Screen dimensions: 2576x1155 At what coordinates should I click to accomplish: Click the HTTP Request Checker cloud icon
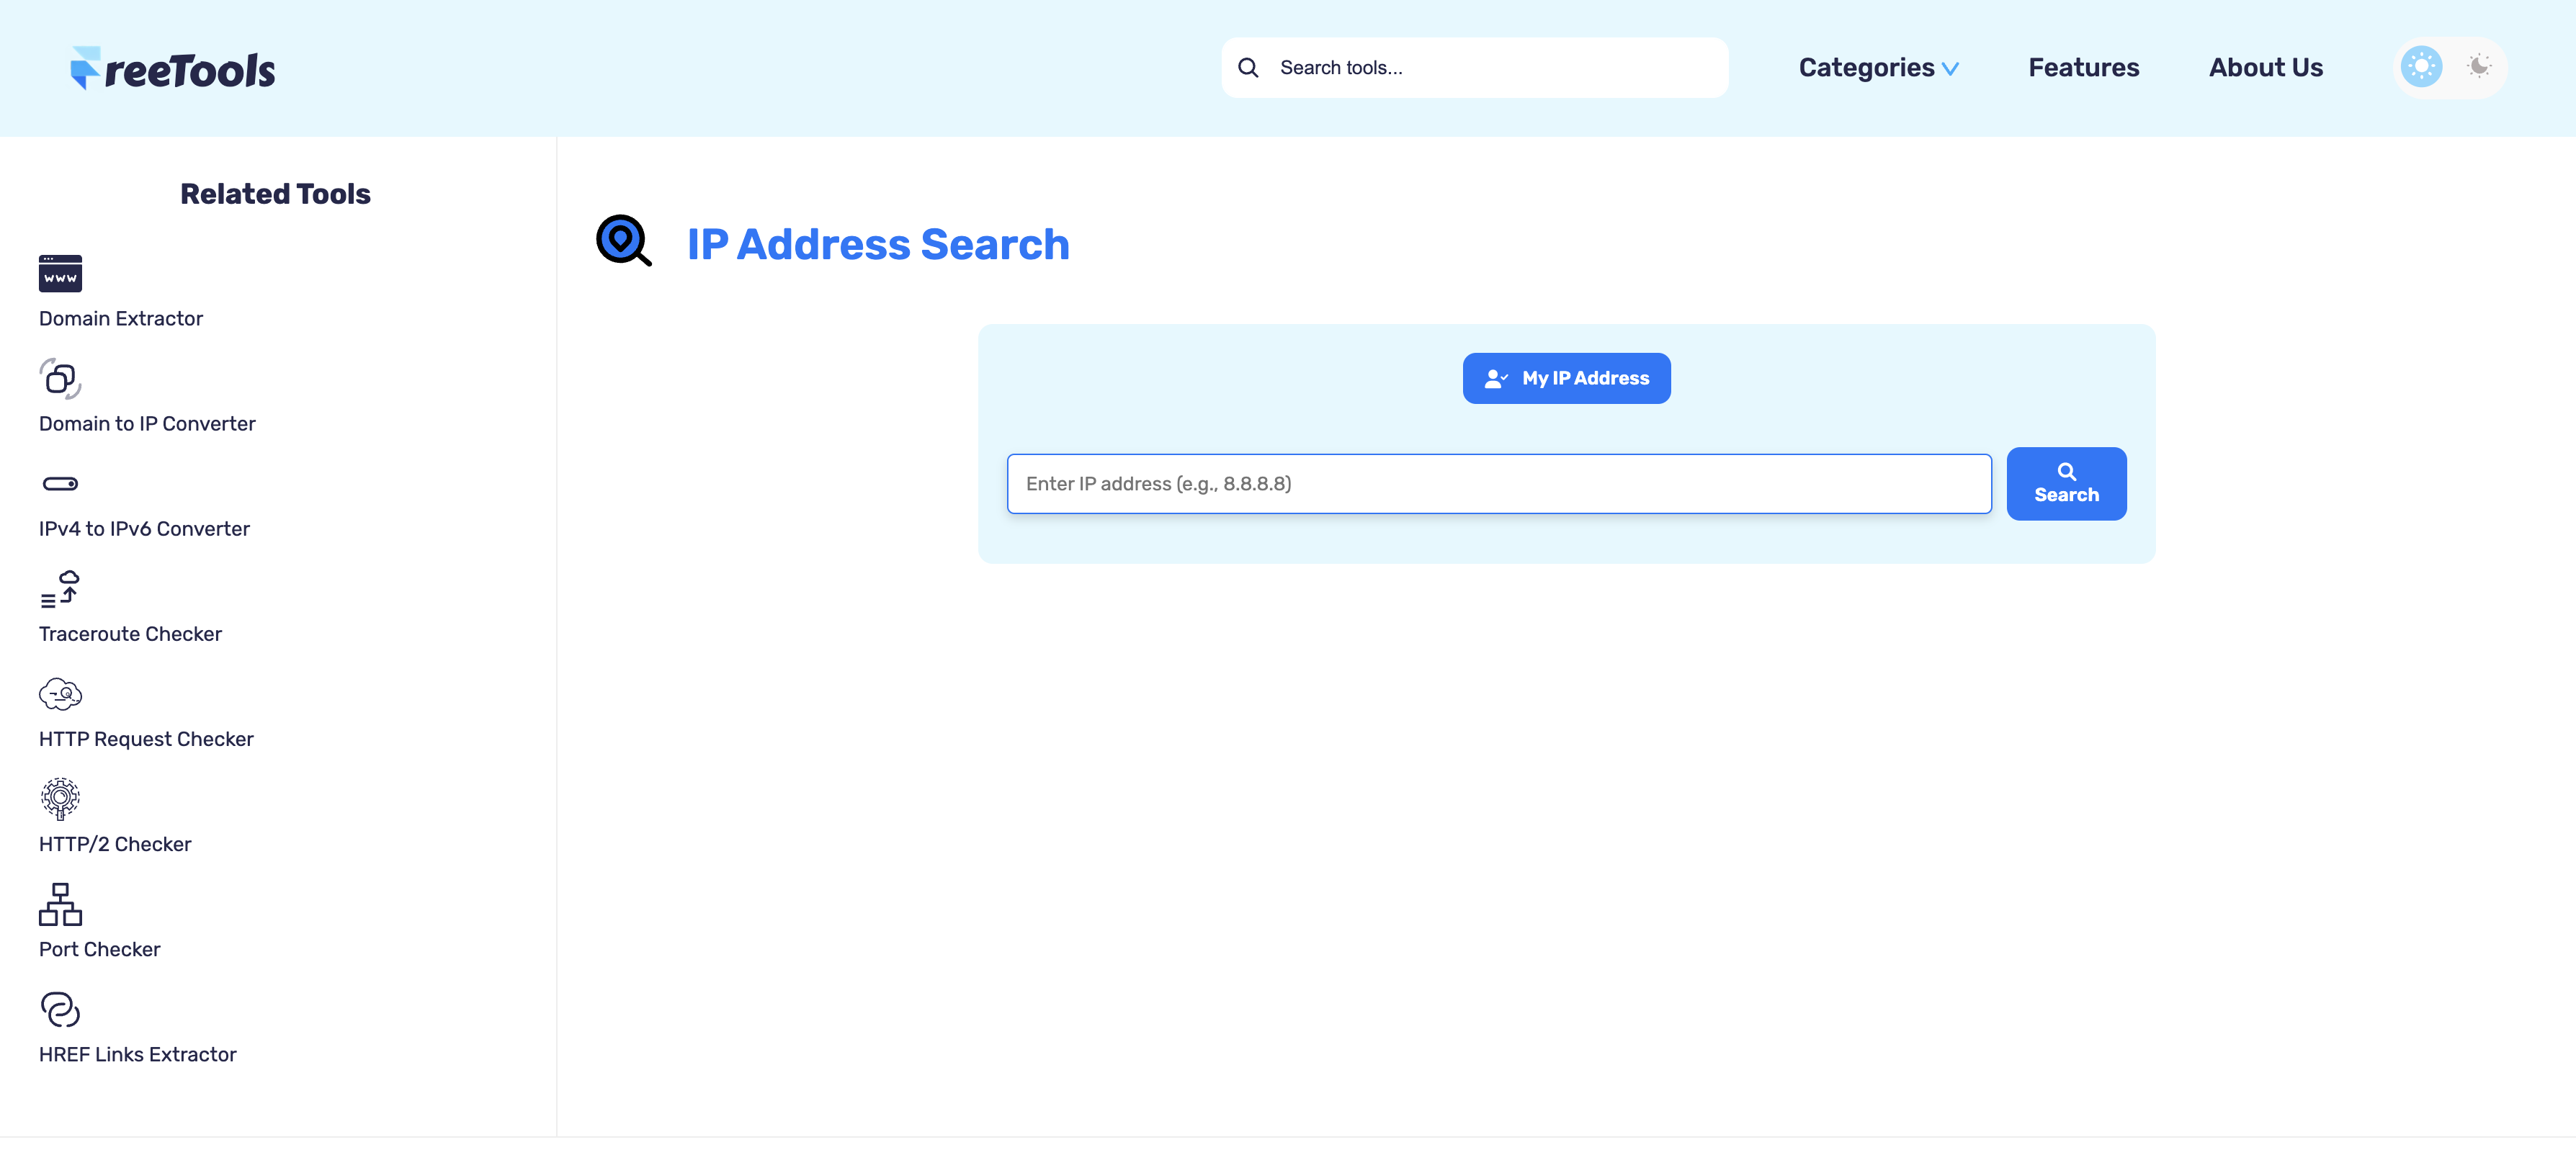click(60, 694)
